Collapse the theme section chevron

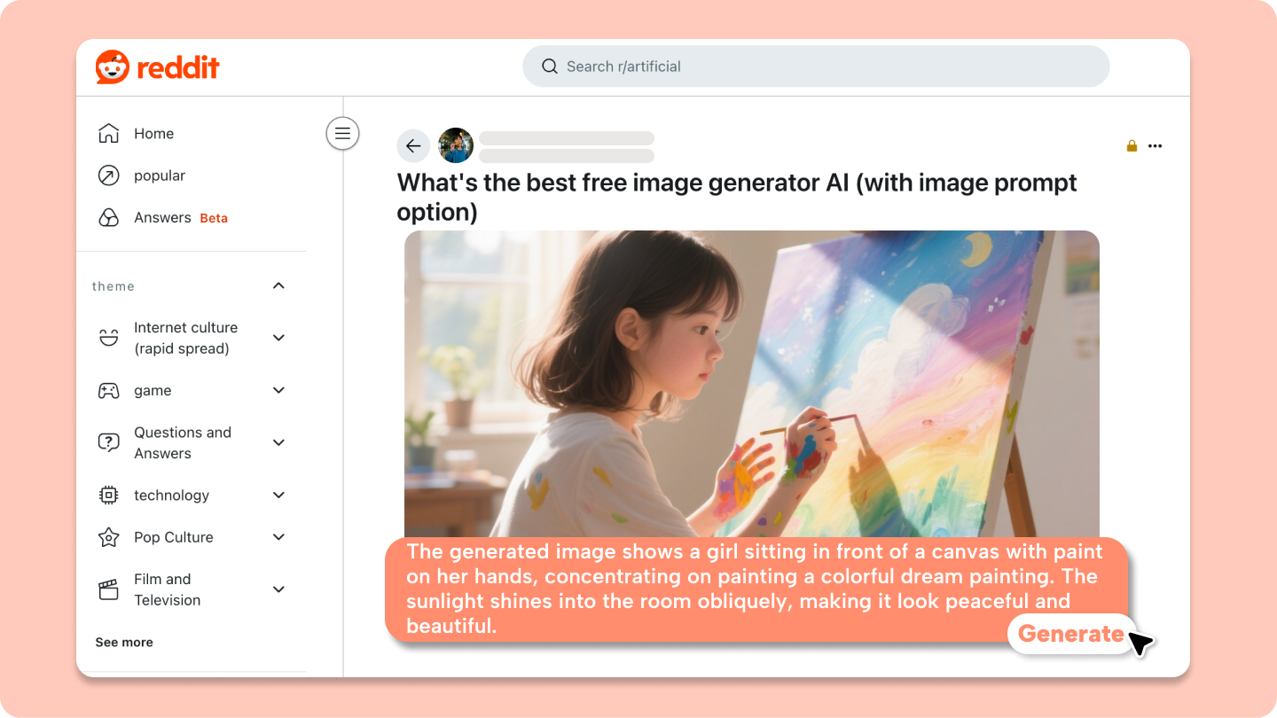(278, 285)
